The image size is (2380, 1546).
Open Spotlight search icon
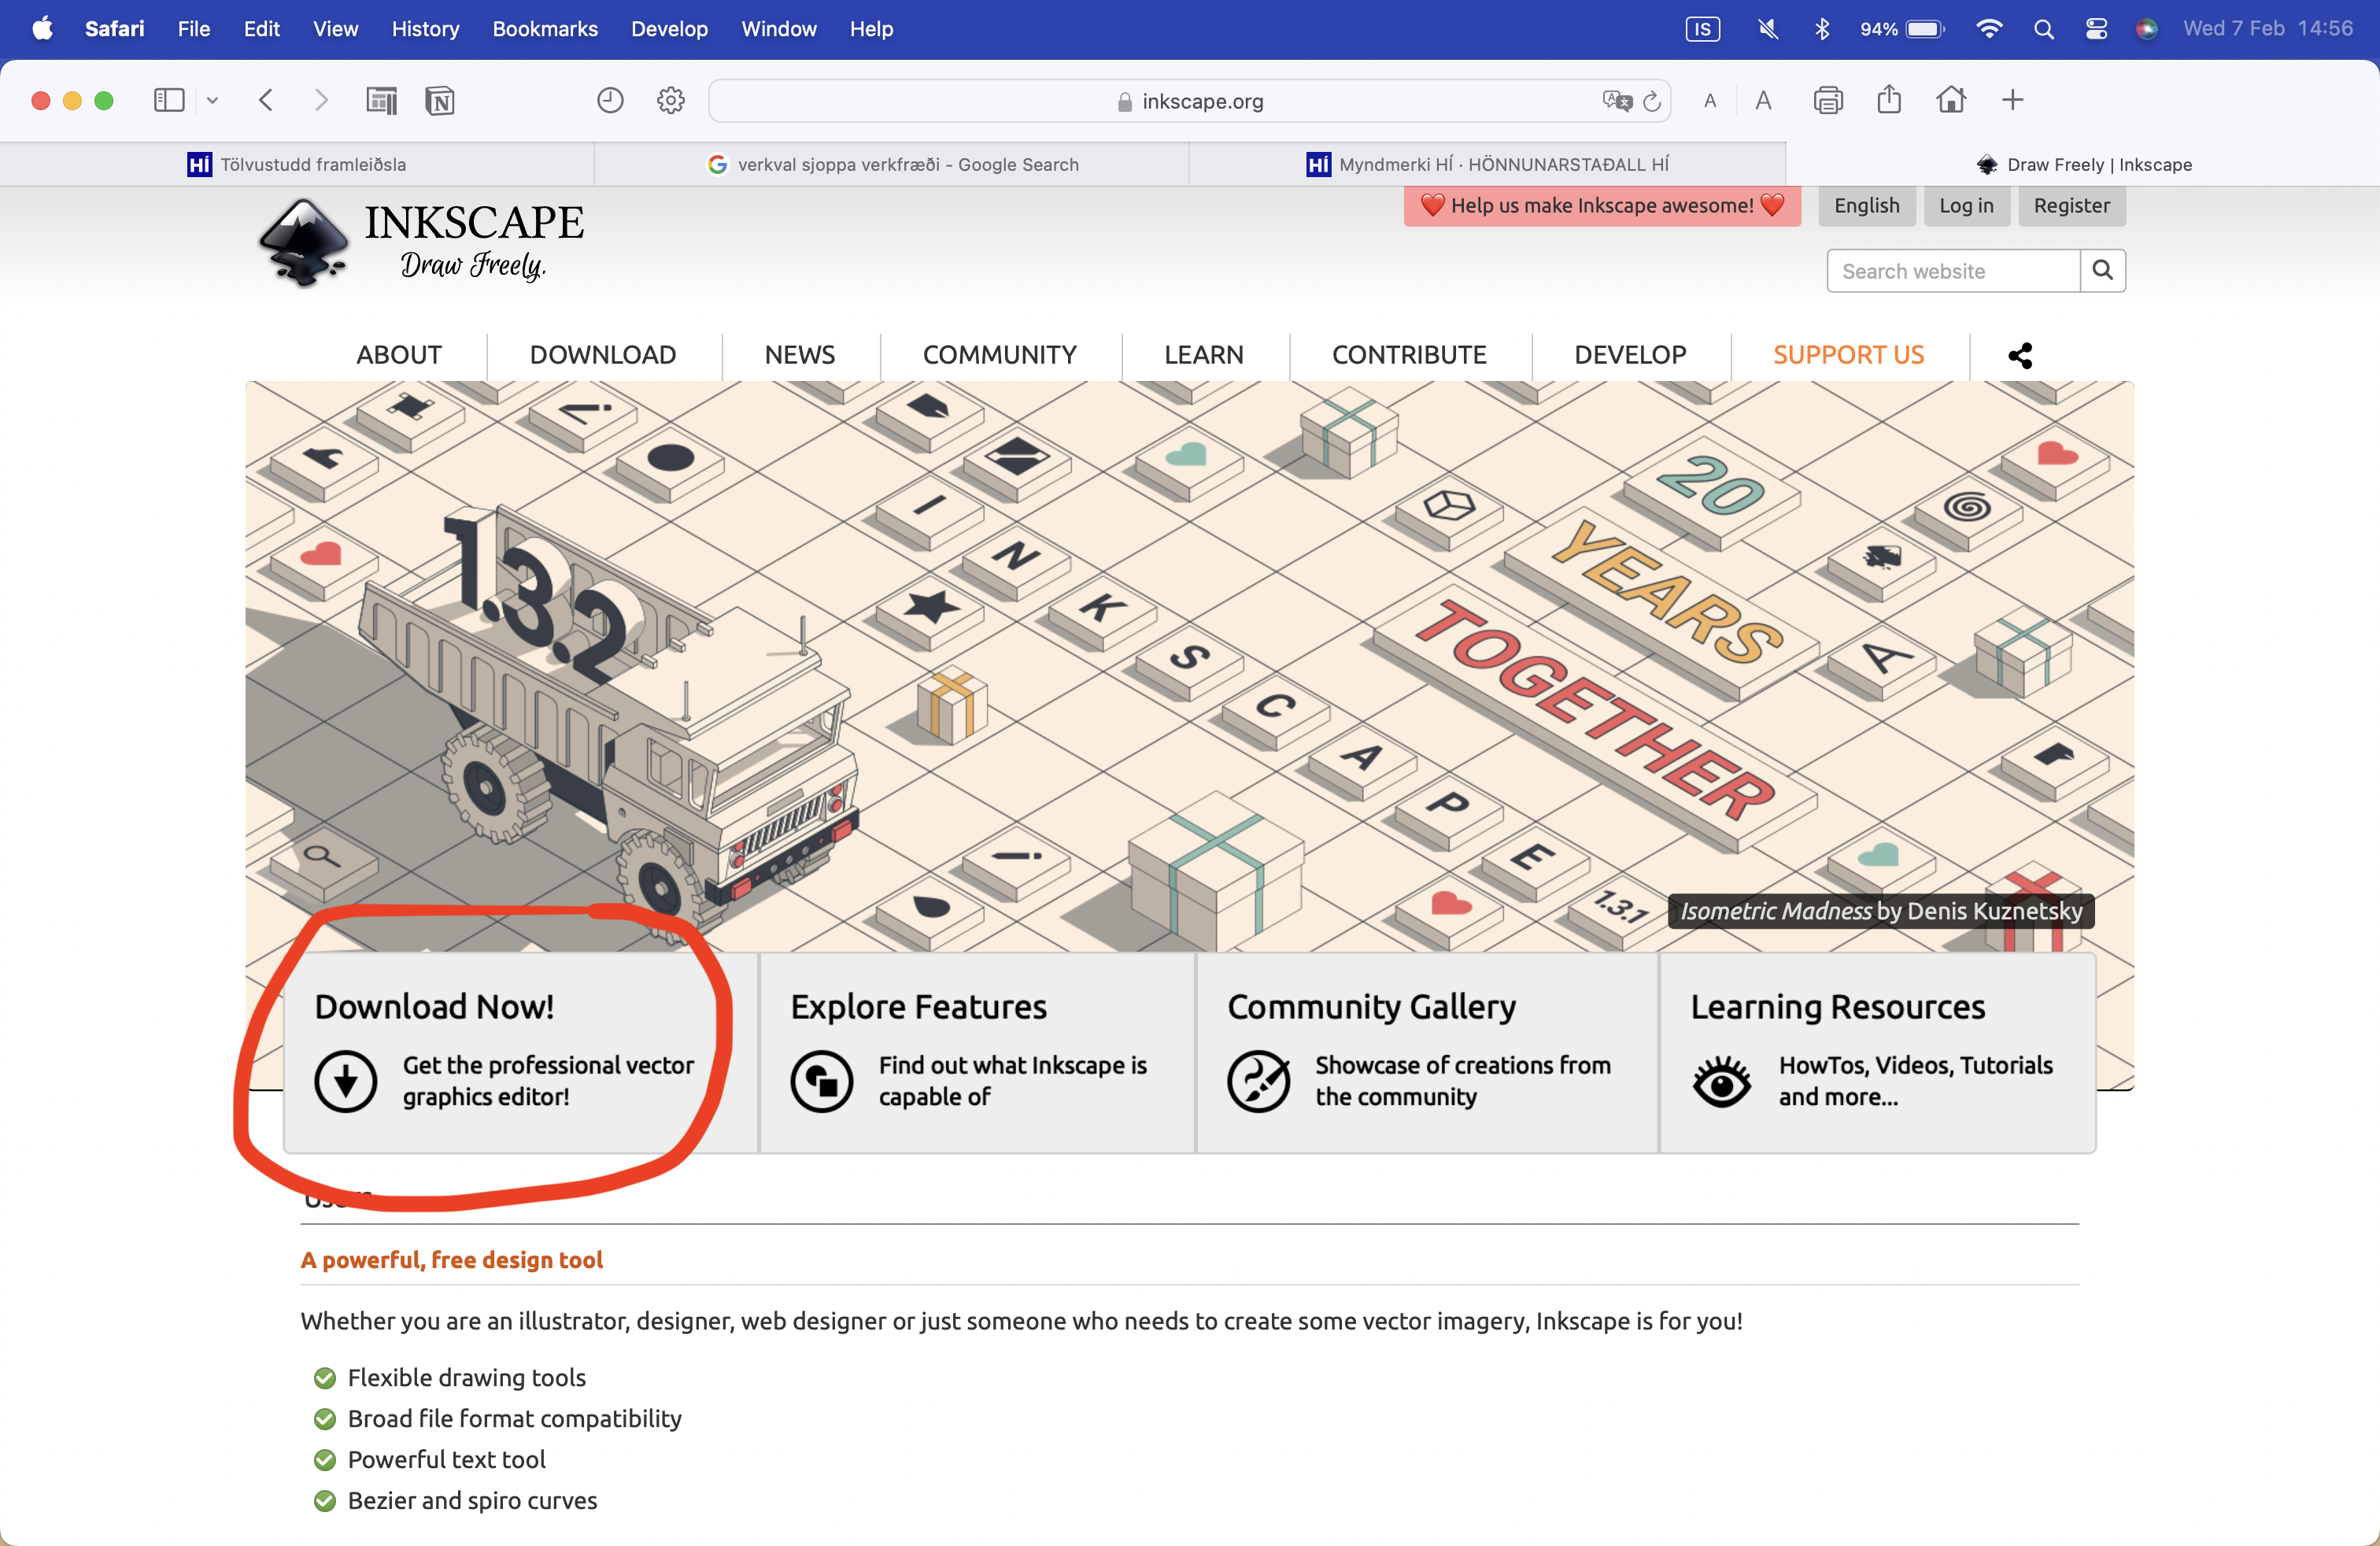pyautogui.click(x=2044, y=29)
